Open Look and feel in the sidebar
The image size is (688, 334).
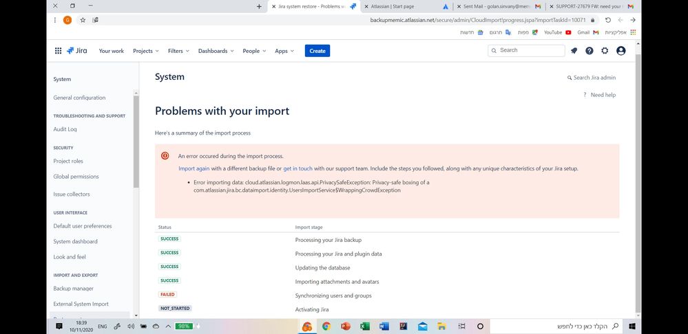(70, 257)
